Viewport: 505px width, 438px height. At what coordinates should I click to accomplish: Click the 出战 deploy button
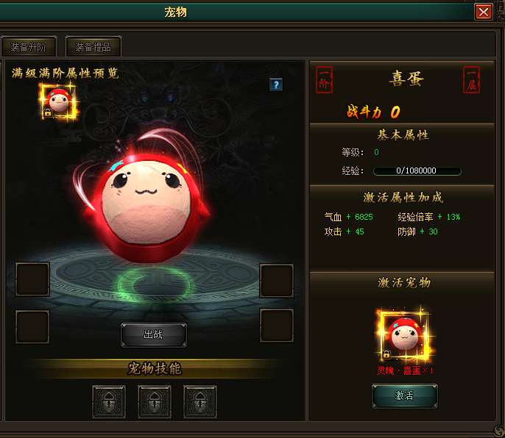(x=154, y=335)
